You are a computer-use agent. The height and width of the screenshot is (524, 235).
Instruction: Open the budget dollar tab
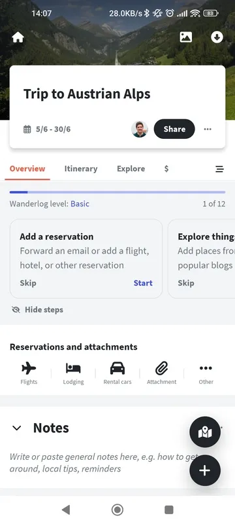pyautogui.click(x=166, y=169)
